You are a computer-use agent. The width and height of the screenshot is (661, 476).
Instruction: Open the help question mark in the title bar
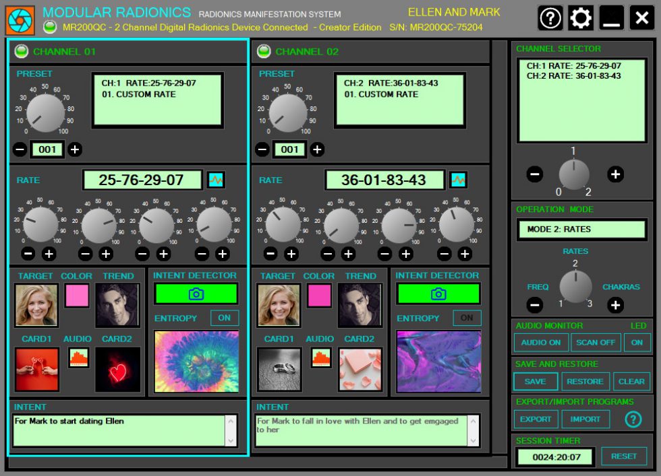[550, 18]
